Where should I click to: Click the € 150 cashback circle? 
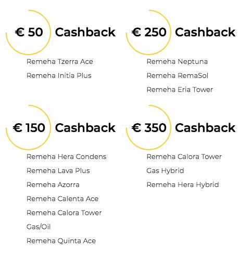[x=28, y=127]
